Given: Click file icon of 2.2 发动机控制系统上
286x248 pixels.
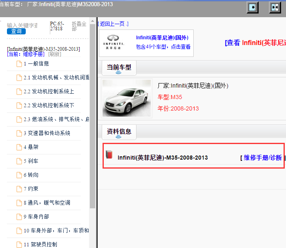Looking at the screenshot, I should point(19,92).
